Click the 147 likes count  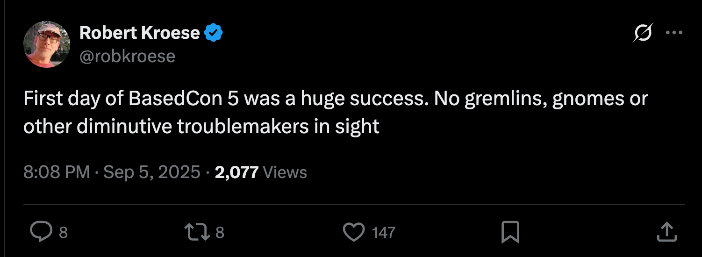click(x=384, y=232)
